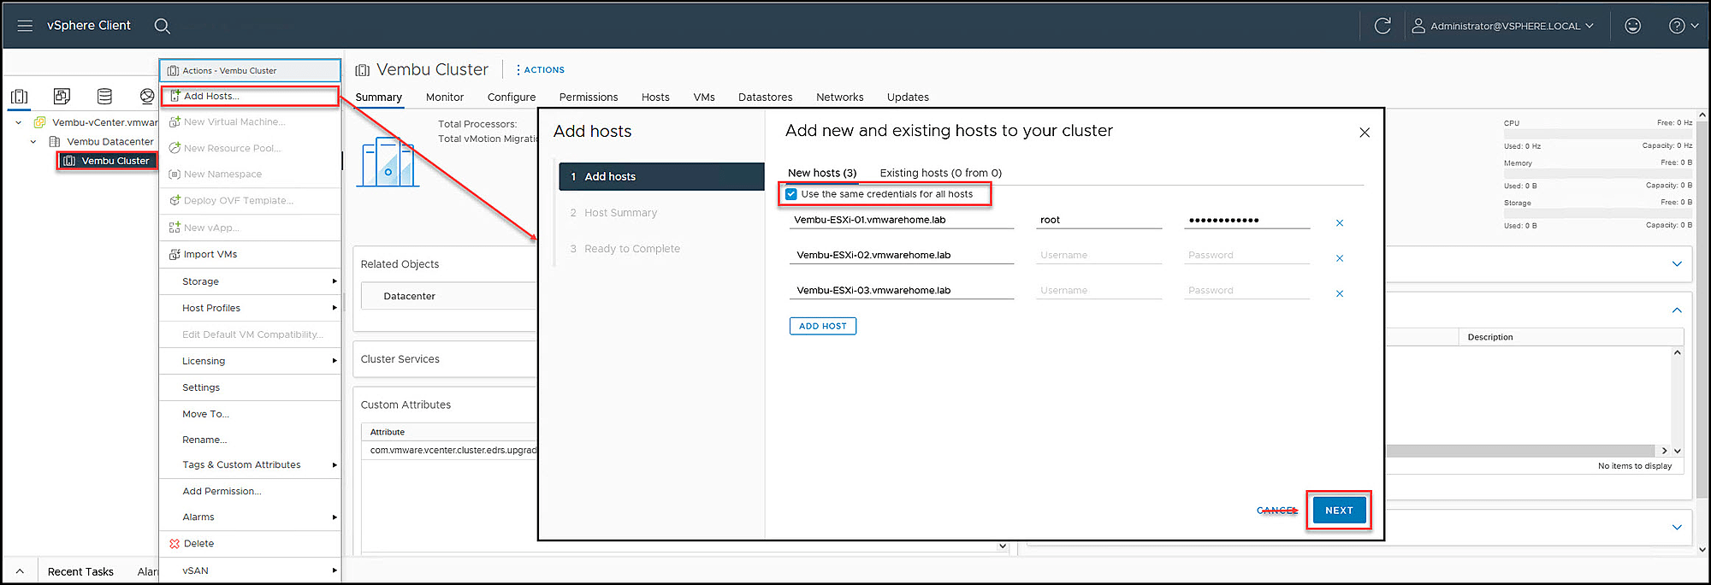Click the Datacenter related object button
This screenshot has height=585, width=1711.
coord(449,296)
